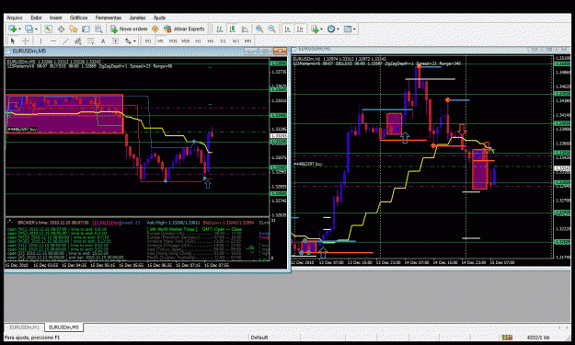Open the Terminal panel icon

coord(86,29)
